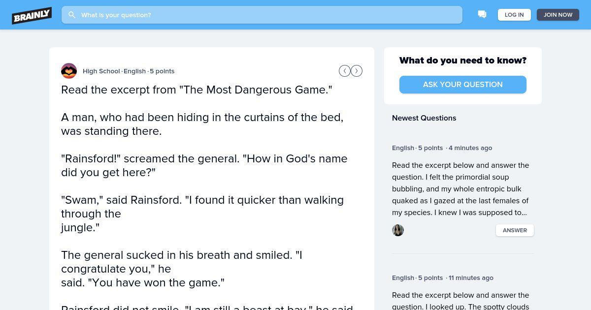Image resolution: width=591 pixels, height=310 pixels.
Task: Open the English subject link in question header
Action: pos(134,71)
